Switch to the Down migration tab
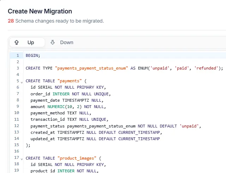The height and width of the screenshot is (173, 226). tap(62, 42)
